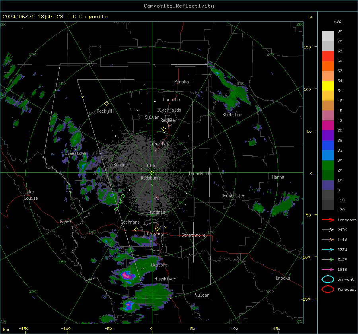The image size is (358, 334).
Task: Click the indigo 0–10 dBZ band
Action: tap(328, 185)
